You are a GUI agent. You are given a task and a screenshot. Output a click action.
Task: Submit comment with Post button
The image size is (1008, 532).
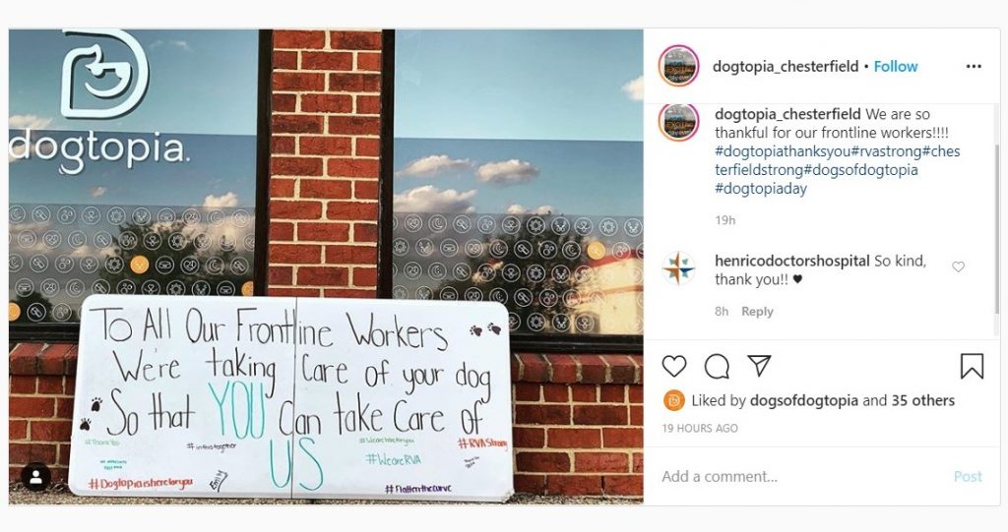pos(968,477)
